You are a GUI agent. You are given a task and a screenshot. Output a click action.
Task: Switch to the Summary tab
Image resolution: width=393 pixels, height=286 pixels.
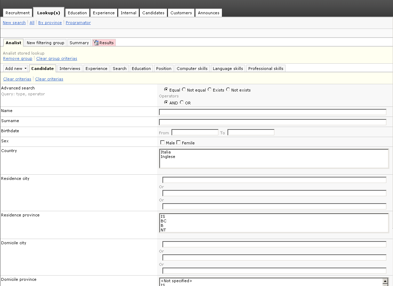point(79,43)
